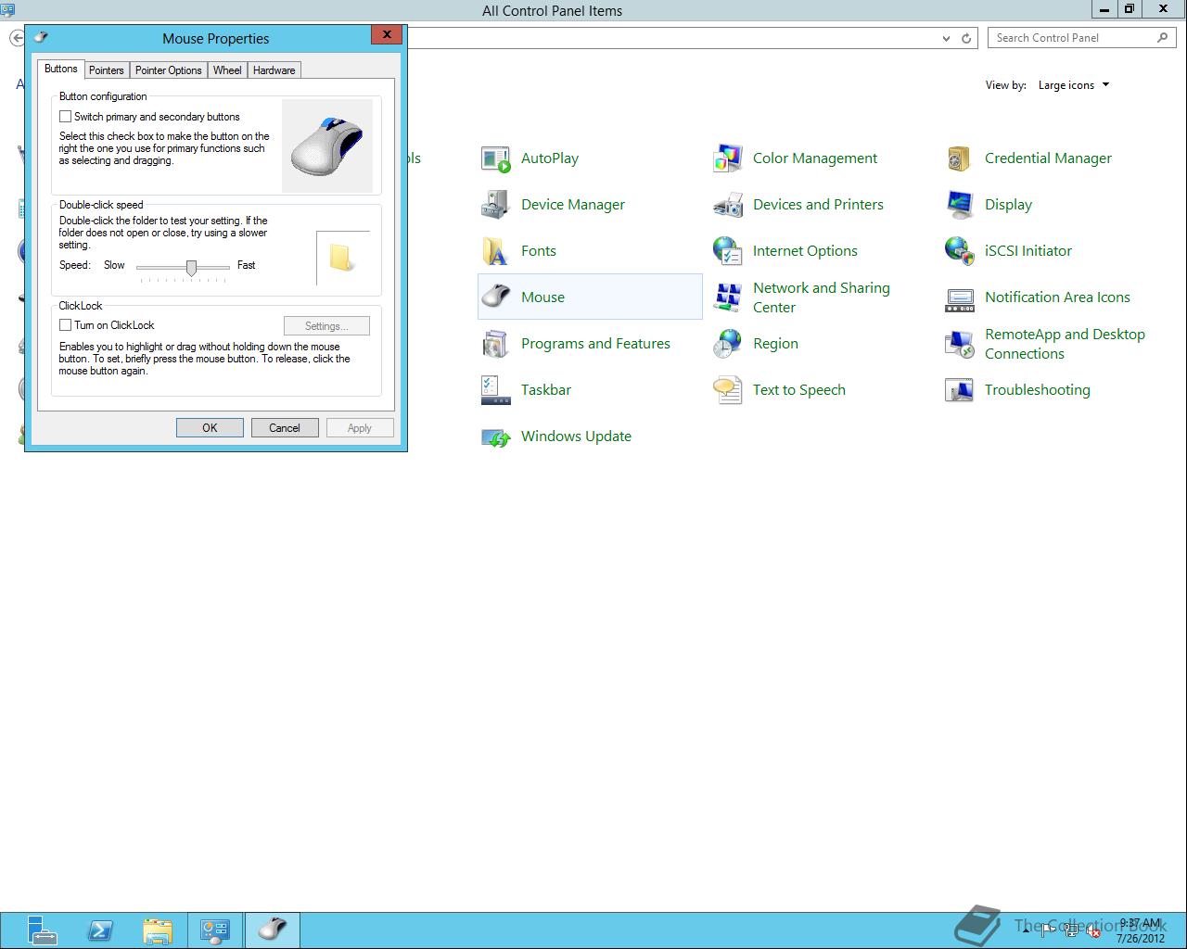Open the Credential Manager icon
Viewport: 1187px width, 949px height.
(x=960, y=158)
